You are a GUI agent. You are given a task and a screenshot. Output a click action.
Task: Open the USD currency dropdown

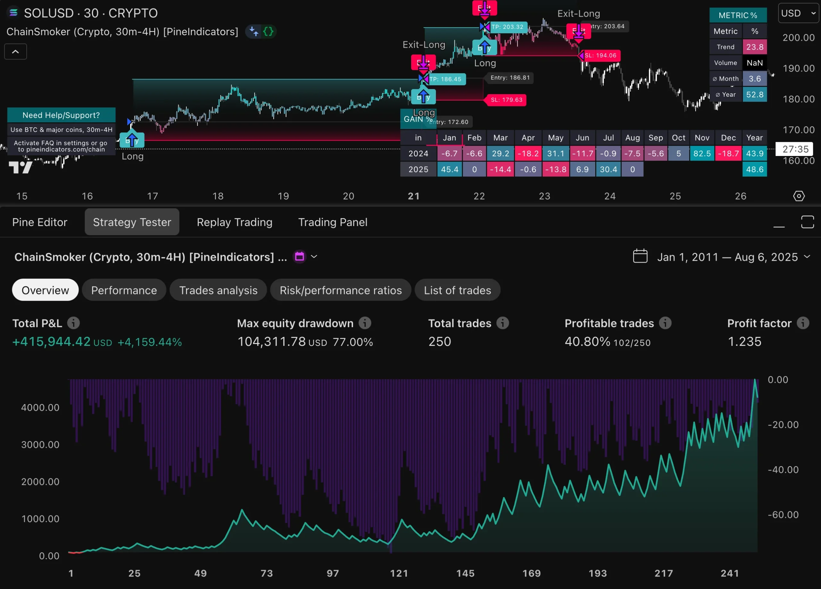pos(798,13)
